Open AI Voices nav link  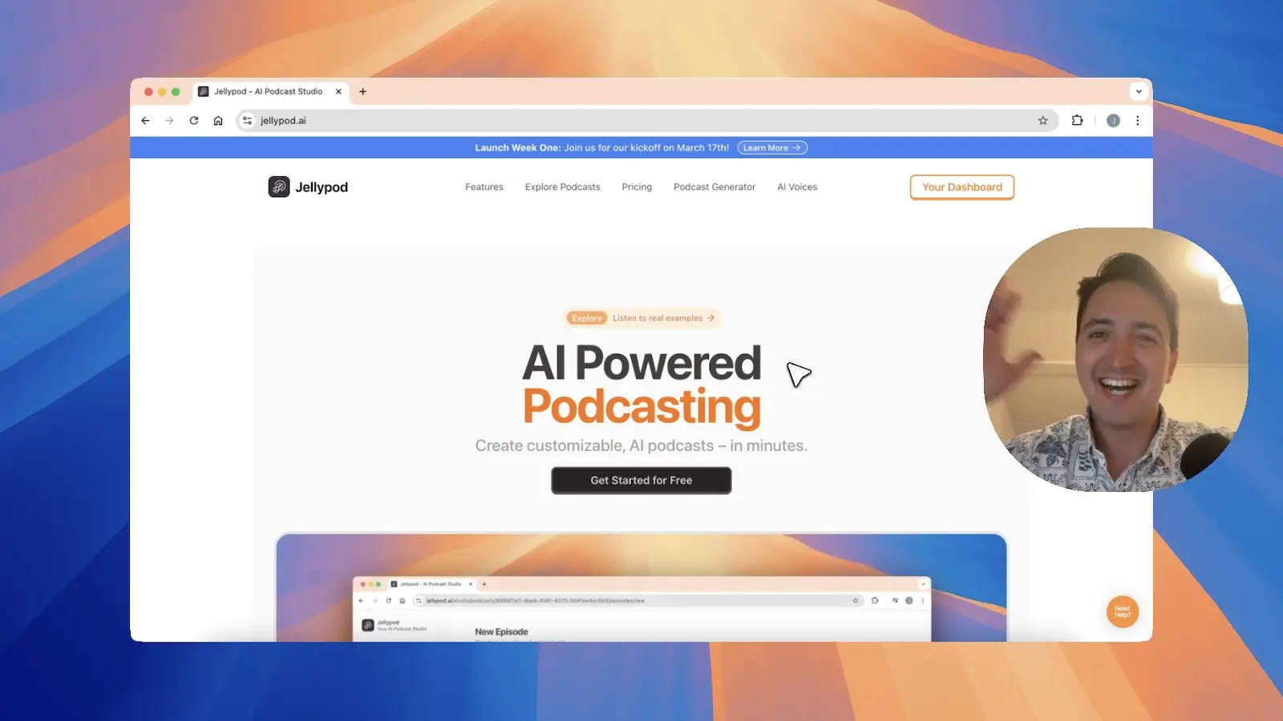point(797,187)
